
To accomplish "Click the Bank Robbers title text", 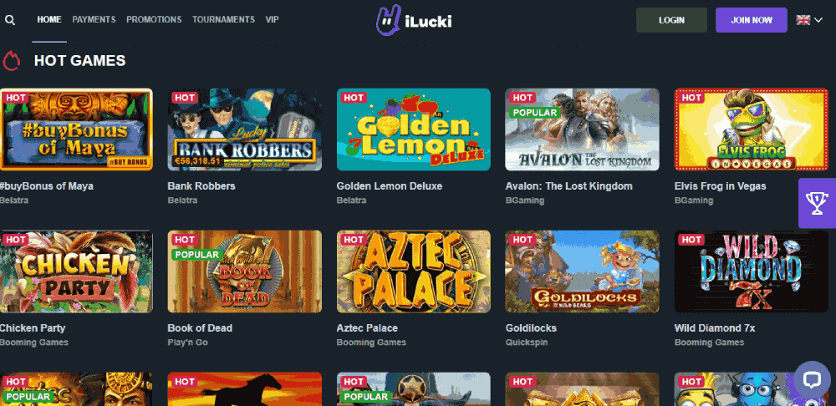I will (201, 186).
